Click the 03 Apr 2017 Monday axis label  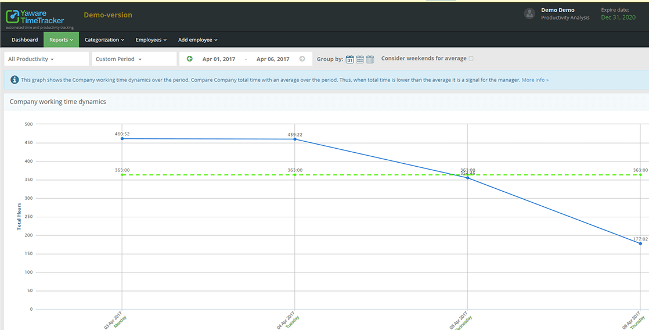click(x=115, y=321)
